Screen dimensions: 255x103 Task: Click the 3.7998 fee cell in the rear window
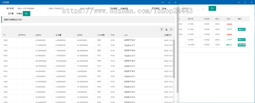[x=207, y=35]
